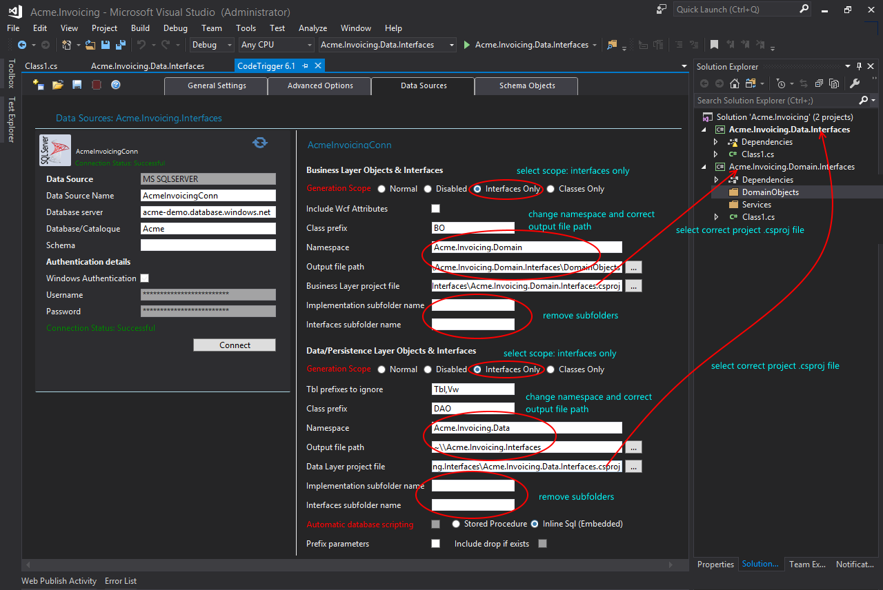The image size is (883, 590).
Task: Open Solution Explorer home view via house icon
Action: (x=733, y=83)
